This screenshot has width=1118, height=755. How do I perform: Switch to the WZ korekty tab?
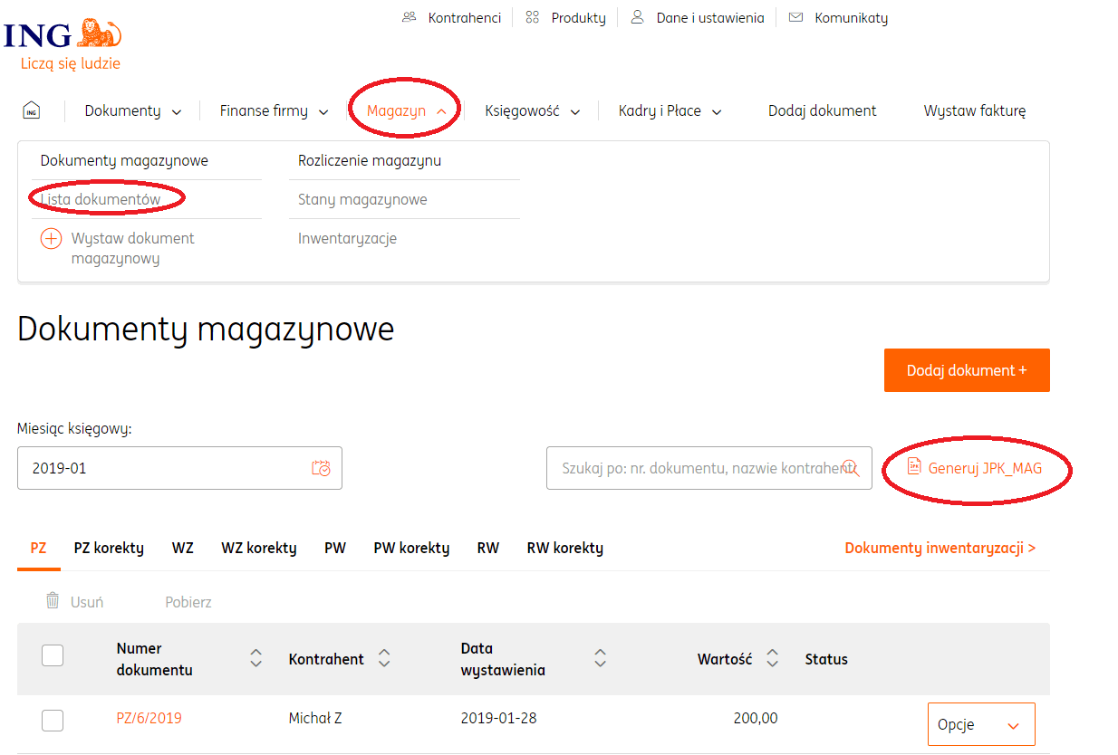tap(258, 548)
